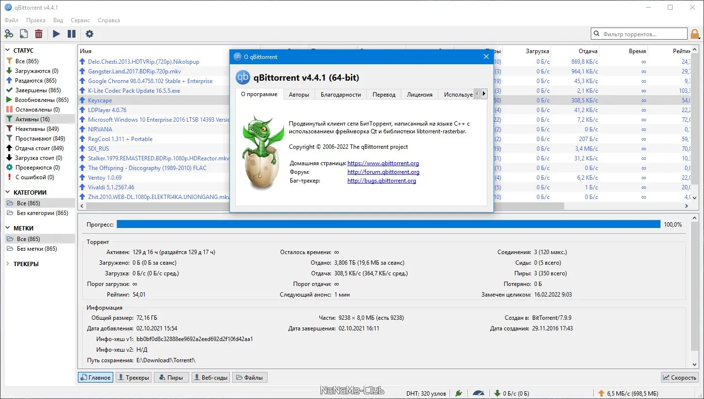Switch to the Авторы tab in About dialog
Screen dimensions: 704x399
299,95
